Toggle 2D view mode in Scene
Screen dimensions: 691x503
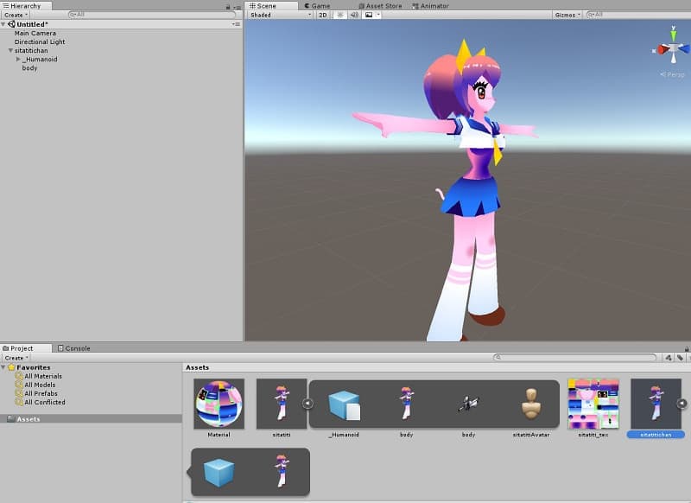[322, 15]
